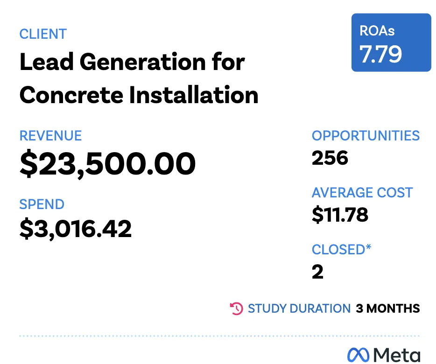Select the 256 opportunities value
This screenshot has height=364, width=436.
click(330, 158)
